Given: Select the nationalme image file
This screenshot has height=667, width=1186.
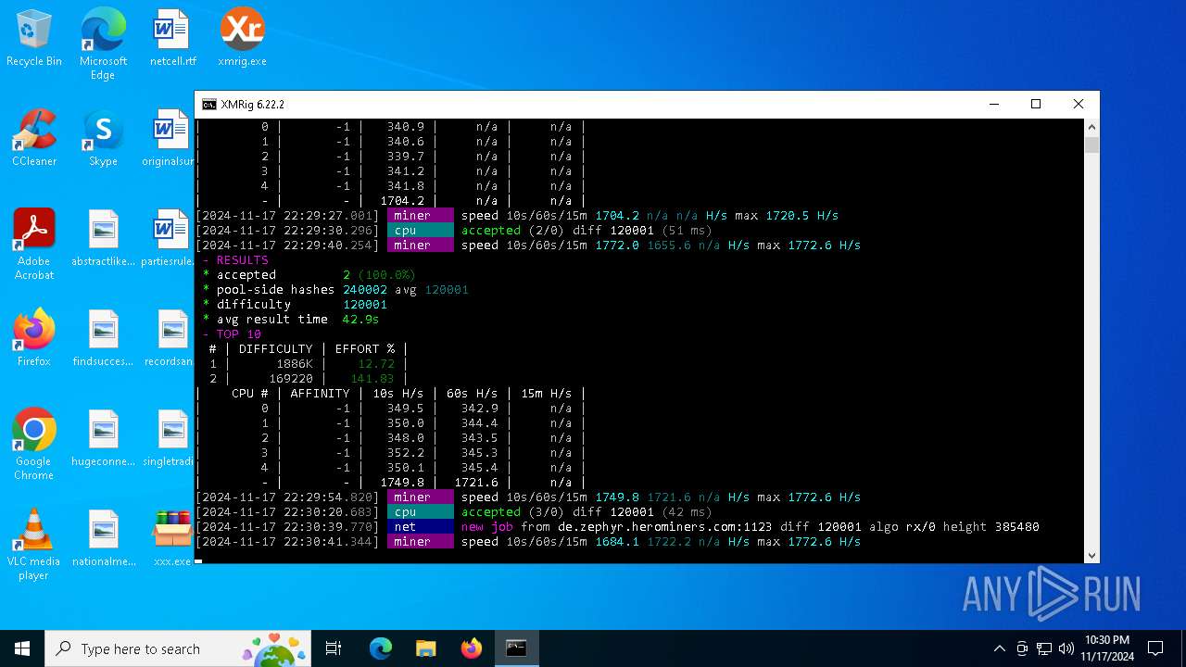Looking at the screenshot, I should pos(103,537).
